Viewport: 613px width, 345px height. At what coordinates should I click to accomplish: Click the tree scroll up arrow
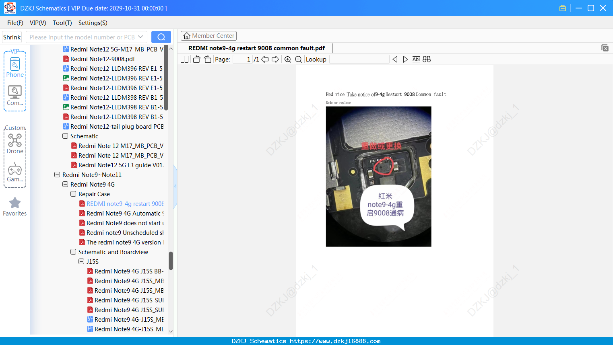[x=171, y=48]
